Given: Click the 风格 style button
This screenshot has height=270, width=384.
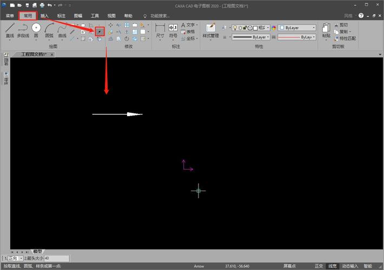Looking at the screenshot, I should pos(348,16).
